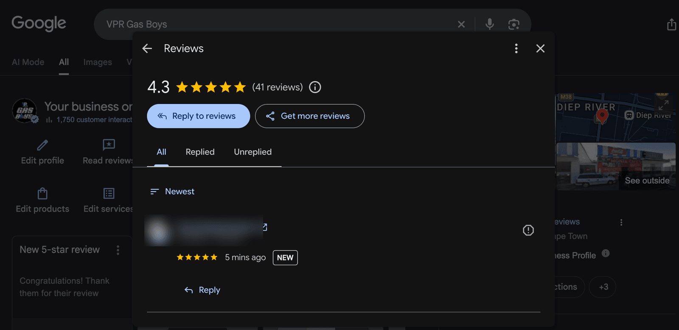Click the +3 more actions chip
The image size is (679, 330).
pos(603,287)
